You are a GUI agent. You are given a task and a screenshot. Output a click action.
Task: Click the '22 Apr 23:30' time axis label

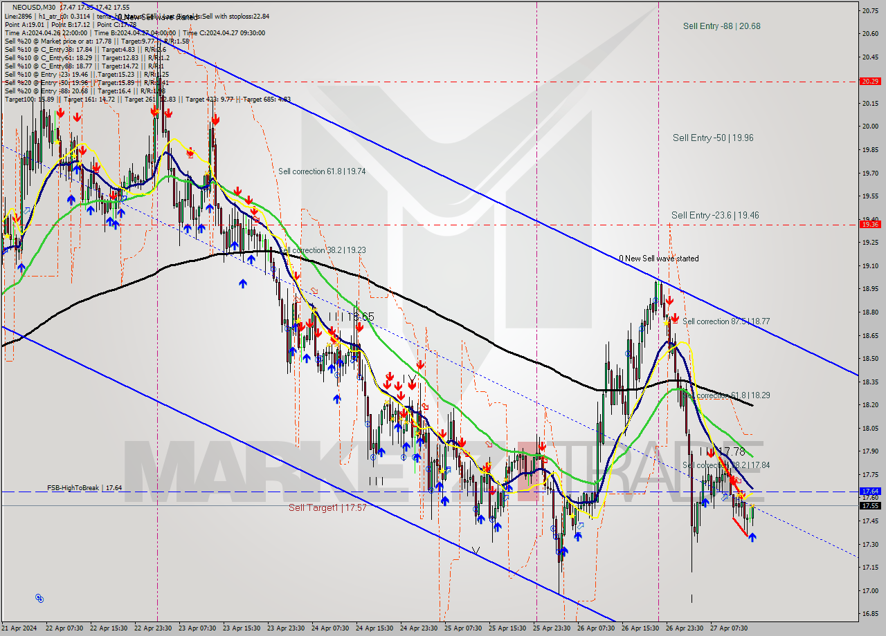click(x=154, y=628)
